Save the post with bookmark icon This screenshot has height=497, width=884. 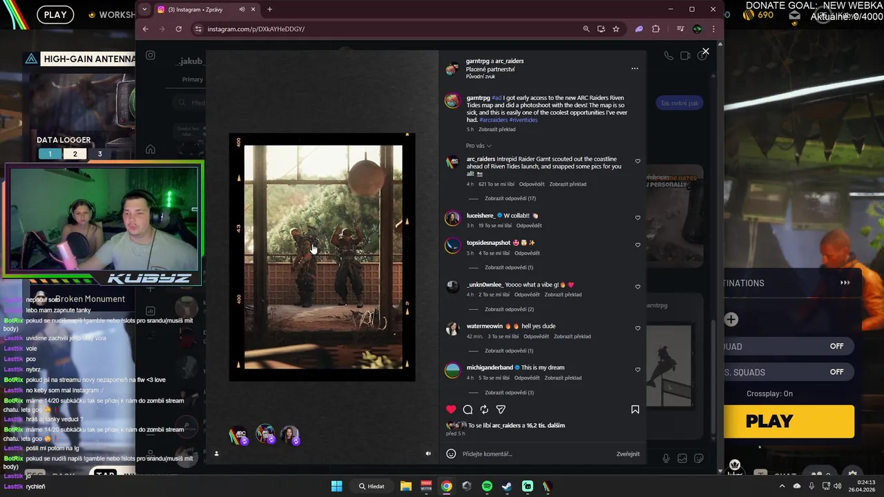point(635,409)
